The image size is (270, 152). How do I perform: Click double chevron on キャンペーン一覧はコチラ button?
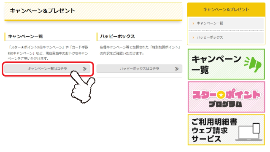pos(84,69)
